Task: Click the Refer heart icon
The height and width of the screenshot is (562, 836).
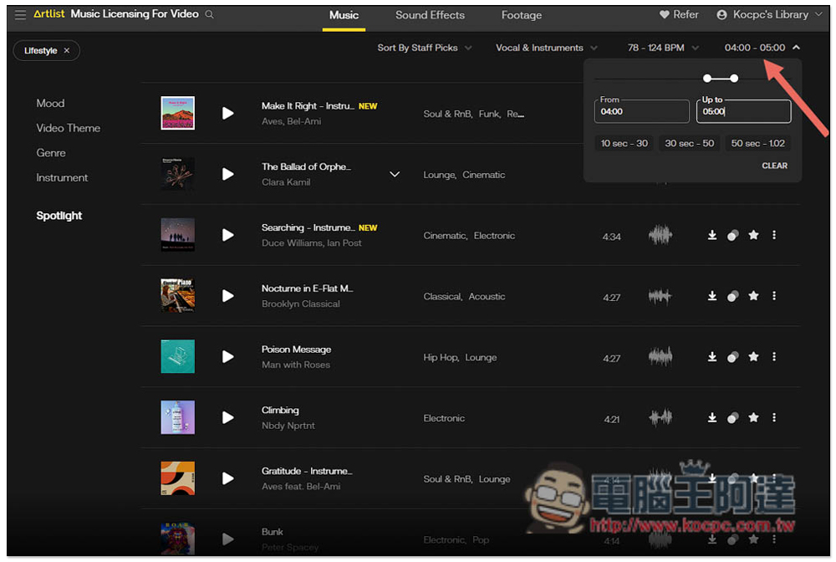Action: (665, 15)
